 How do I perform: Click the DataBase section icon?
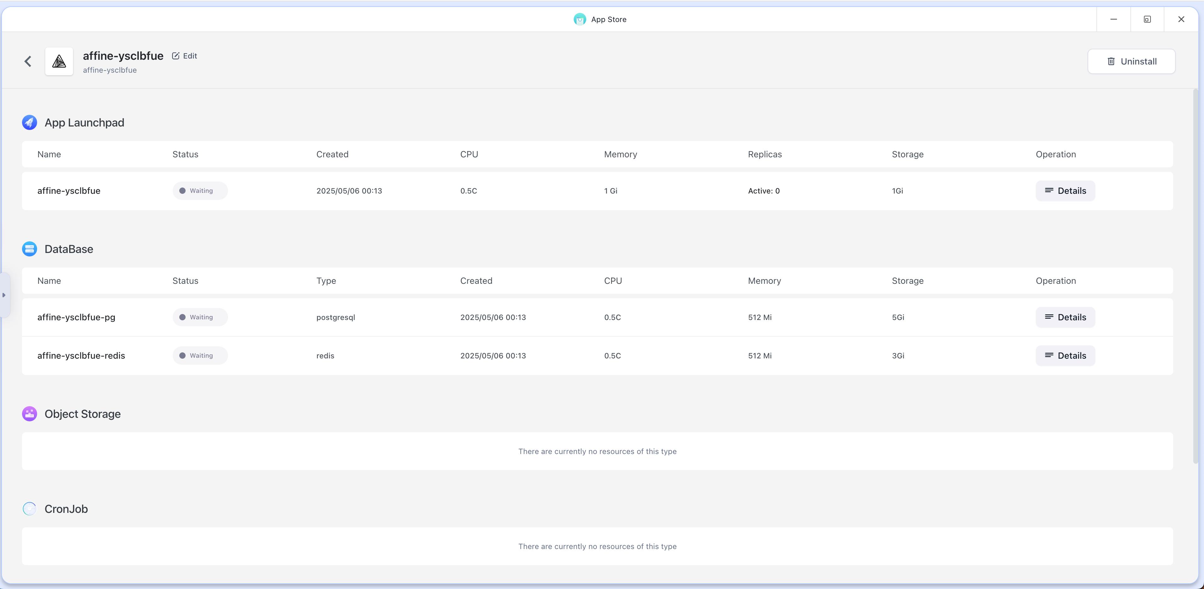click(x=30, y=249)
